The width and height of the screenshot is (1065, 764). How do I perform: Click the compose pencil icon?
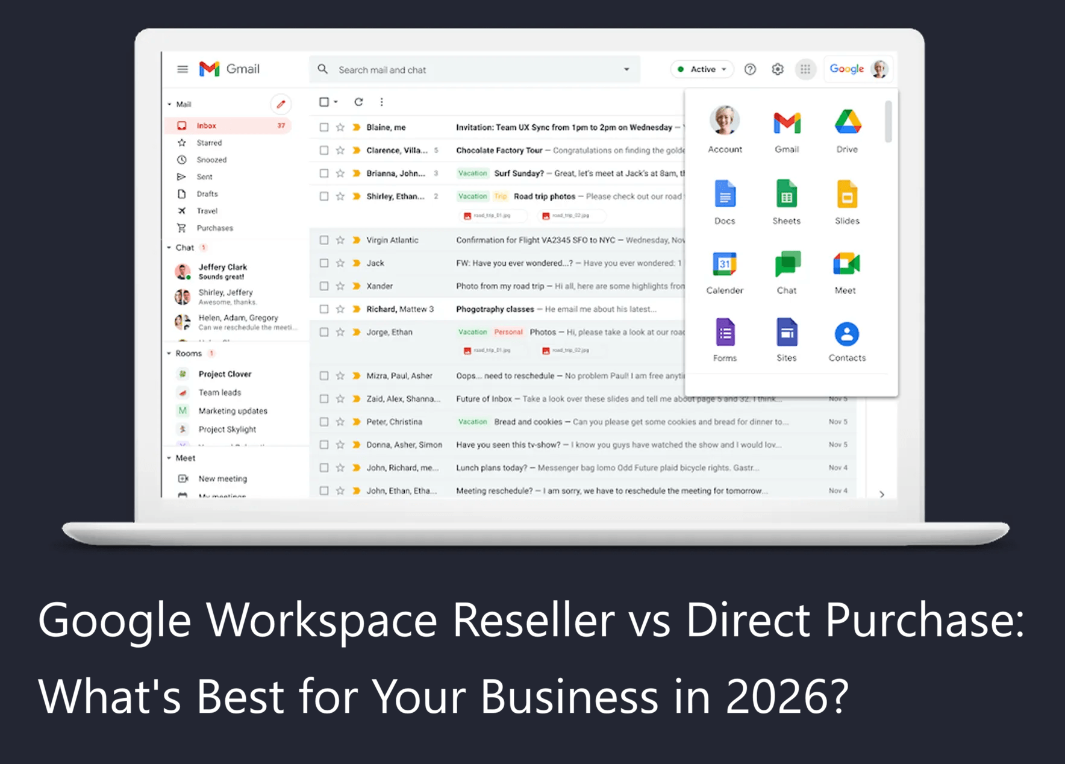[x=281, y=104]
